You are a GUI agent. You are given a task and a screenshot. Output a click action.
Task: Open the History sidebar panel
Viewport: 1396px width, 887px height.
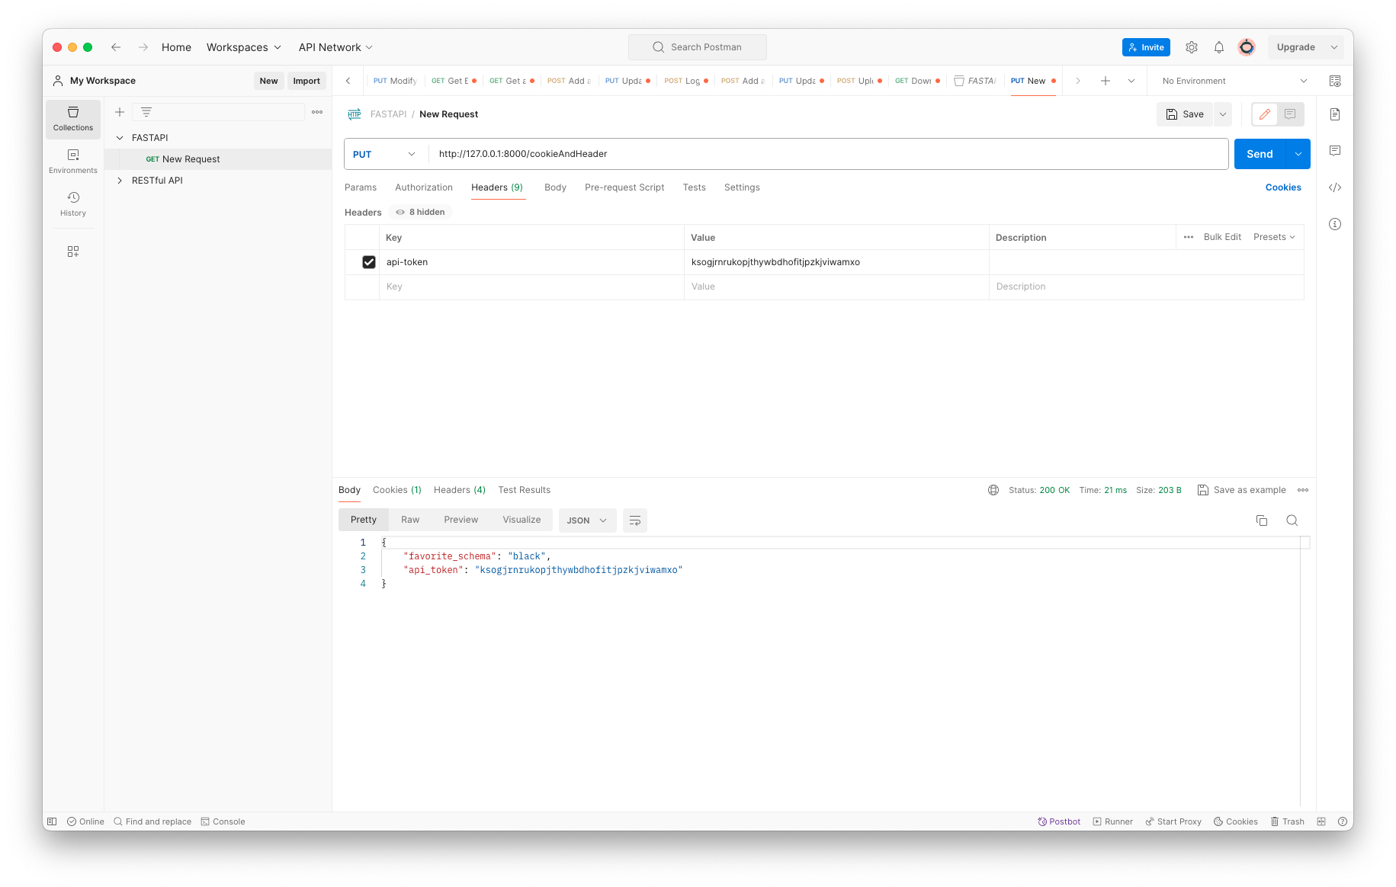(73, 204)
